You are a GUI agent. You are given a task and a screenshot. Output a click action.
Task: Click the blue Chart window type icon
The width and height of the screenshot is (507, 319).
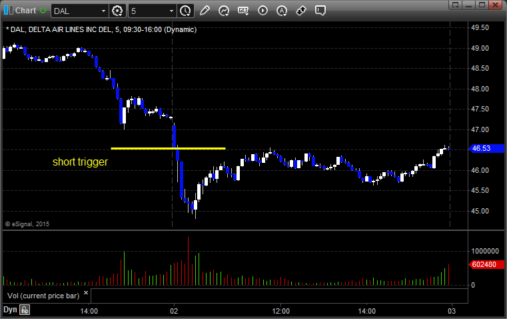[x=9, y=11]
